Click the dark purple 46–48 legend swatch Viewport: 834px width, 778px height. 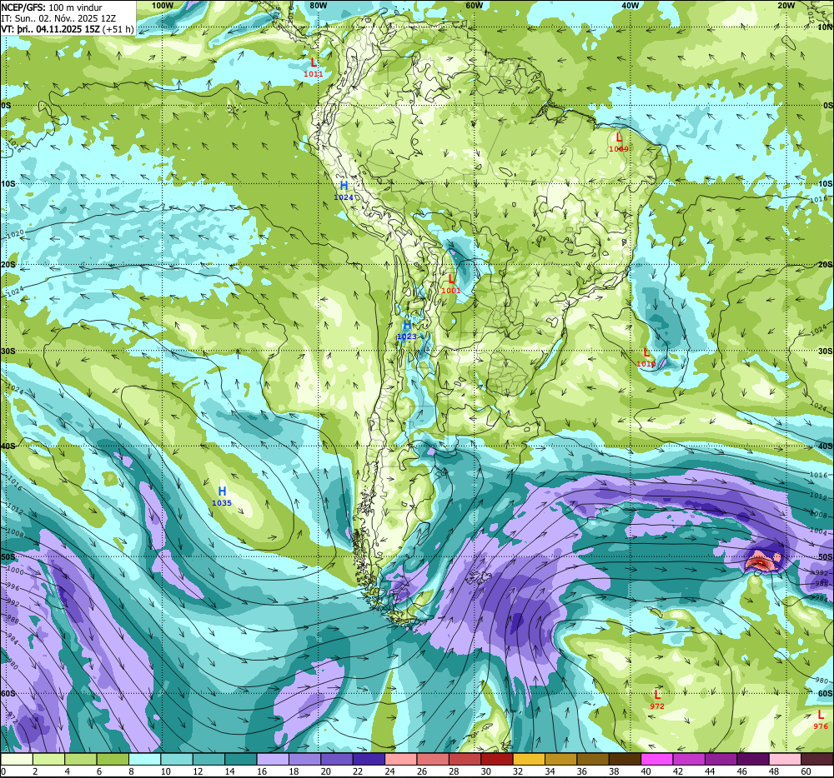(752, 759)
